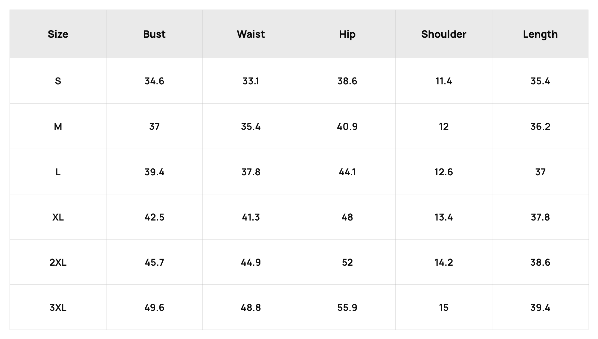
Task: Click the Shoulder column header
Action: click(444, 34)
